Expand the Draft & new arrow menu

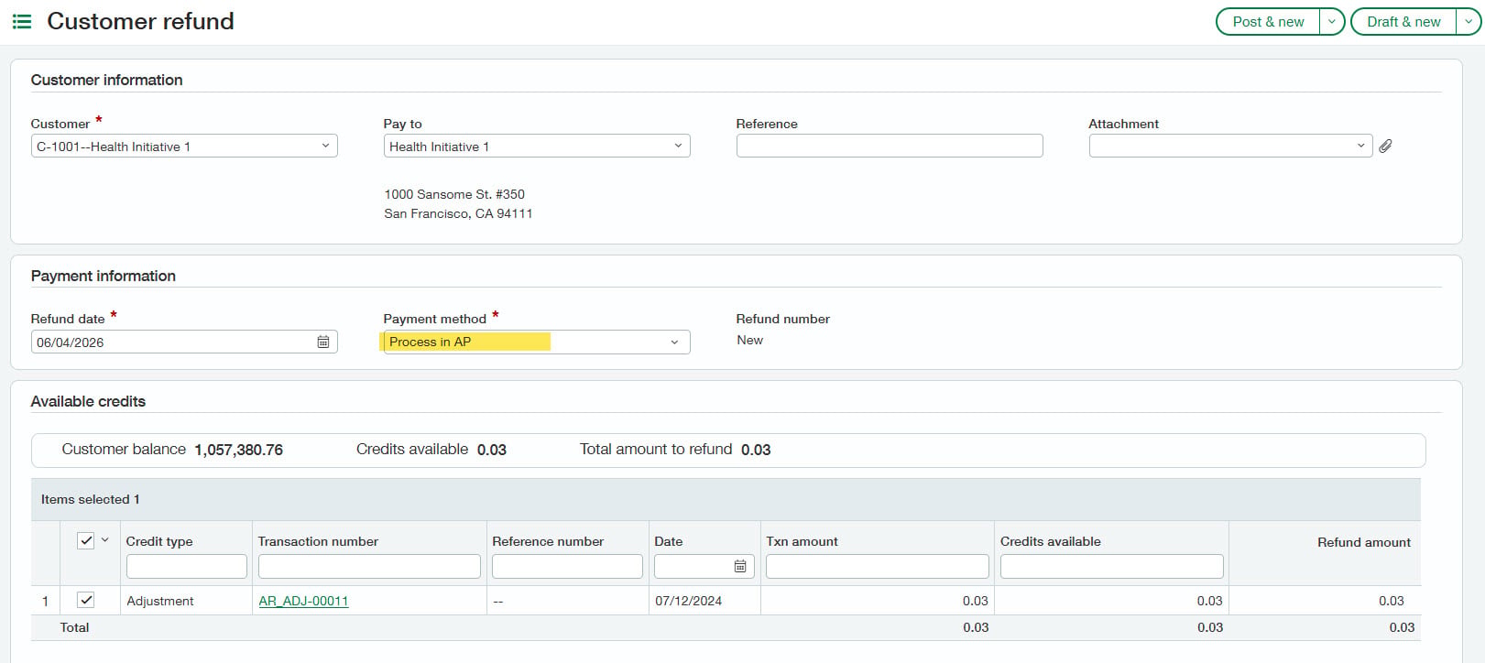[1469, 21]
